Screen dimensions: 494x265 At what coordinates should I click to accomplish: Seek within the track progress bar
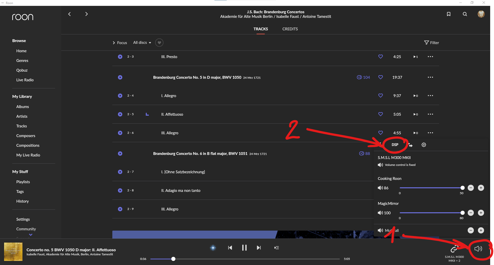point(245,259)
